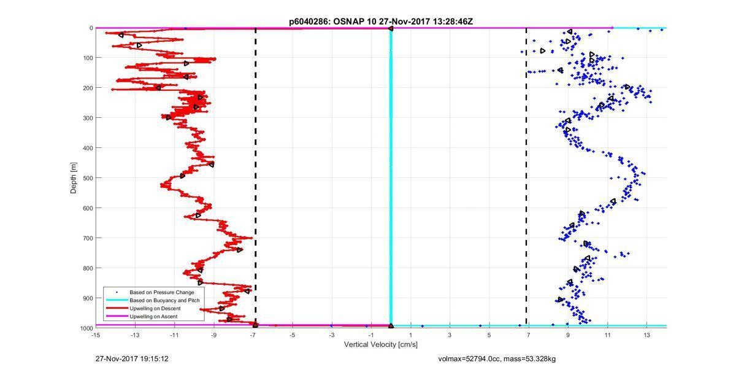Image resolution: width=736 pixels, height=369 pixels.
Task: Click legend entry 'Upwelling on Ascent'
Action: 154,316
